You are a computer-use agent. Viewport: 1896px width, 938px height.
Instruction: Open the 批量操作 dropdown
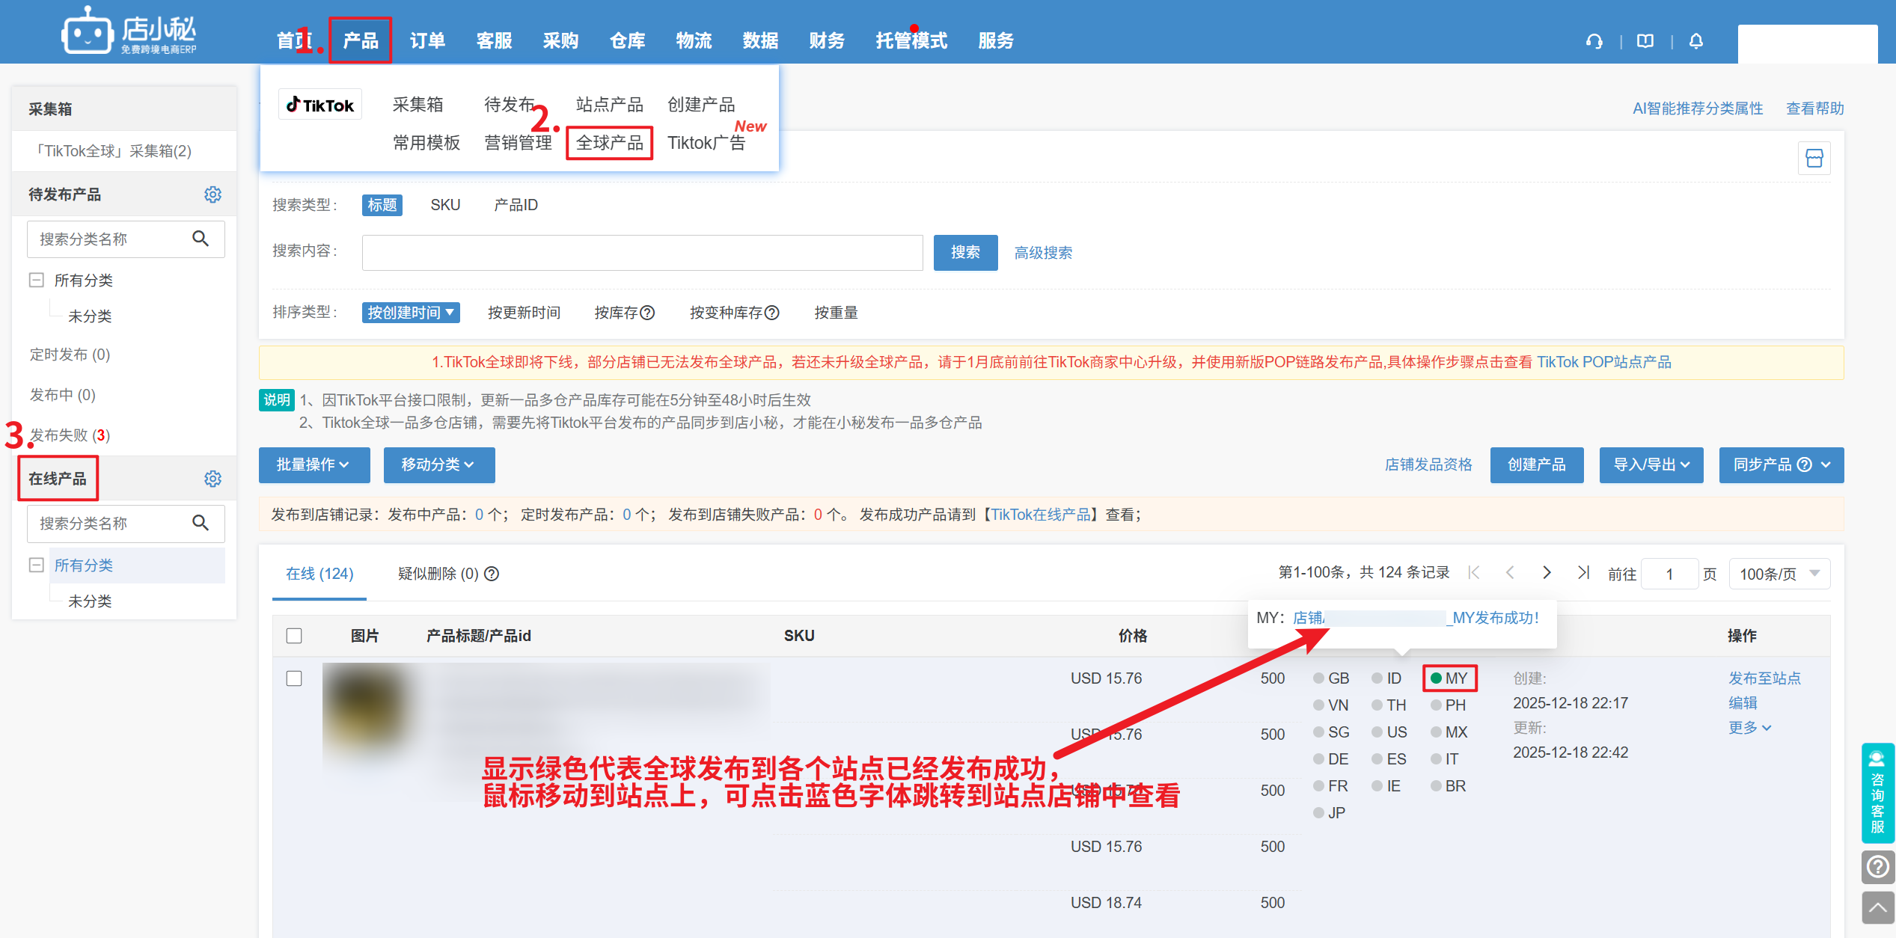(314, 465)
